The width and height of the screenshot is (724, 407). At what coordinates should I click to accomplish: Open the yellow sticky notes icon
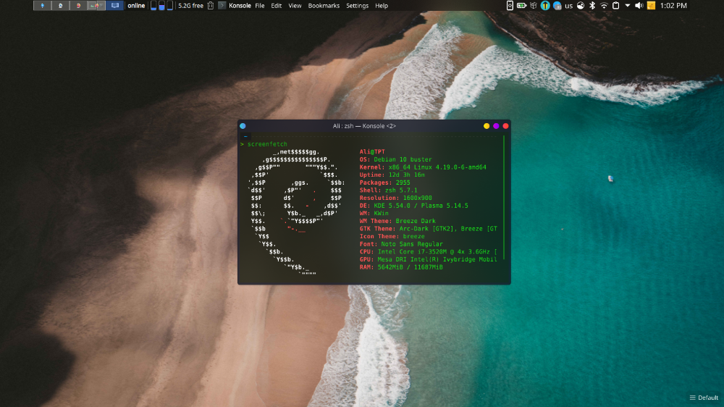point(651,6)
